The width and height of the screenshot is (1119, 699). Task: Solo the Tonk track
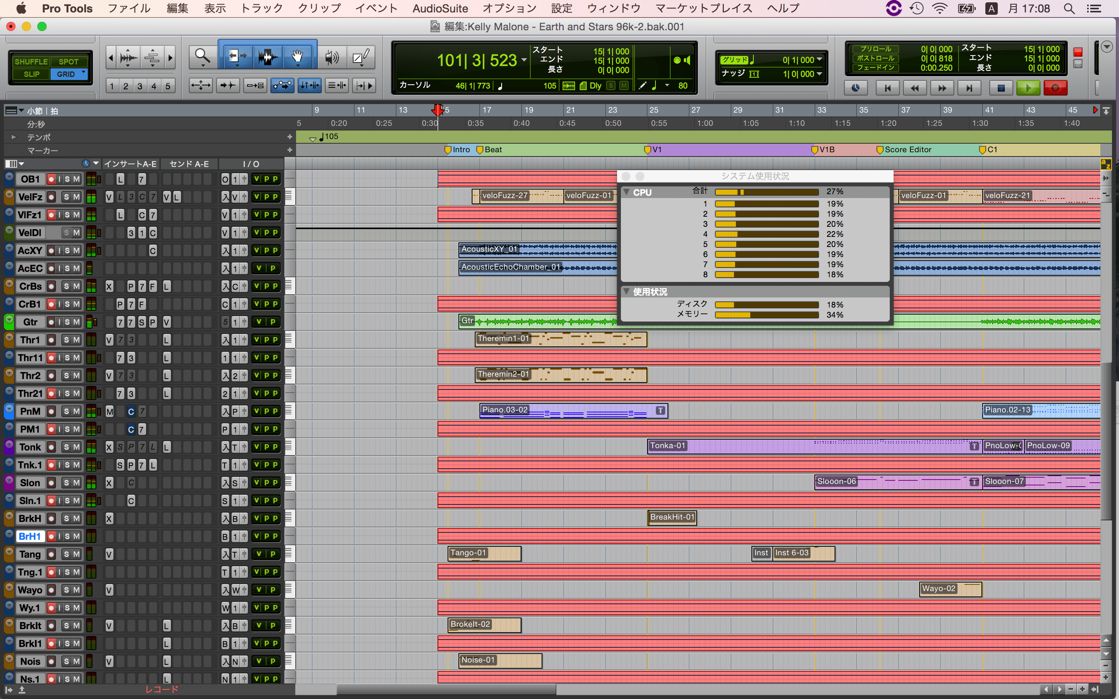[66, 447]
